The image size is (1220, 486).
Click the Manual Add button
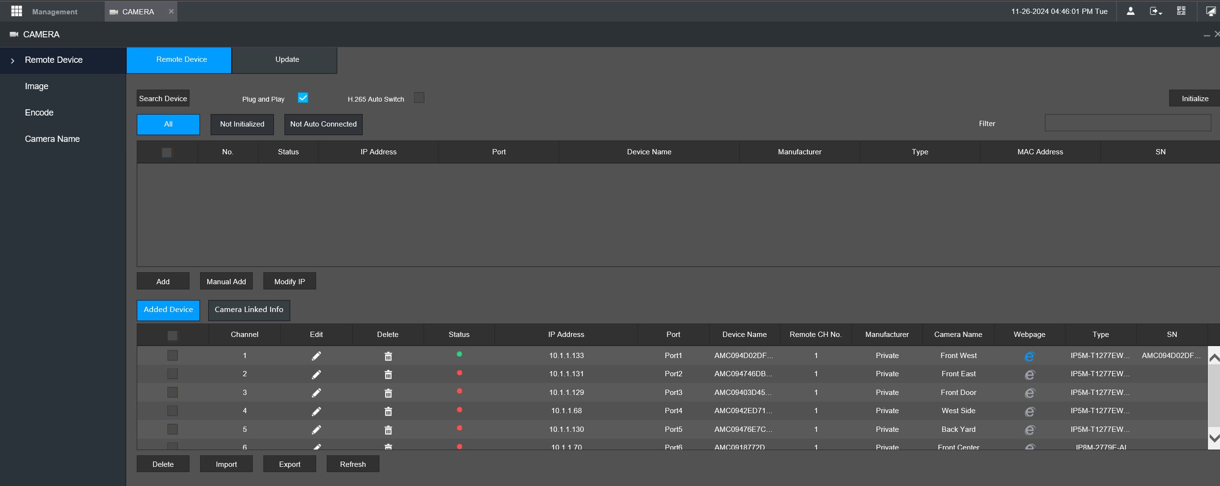(226, 281)
